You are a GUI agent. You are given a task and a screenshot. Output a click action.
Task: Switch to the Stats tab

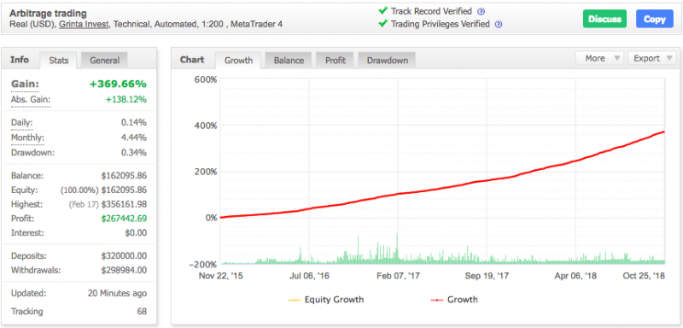click(59, 61)
